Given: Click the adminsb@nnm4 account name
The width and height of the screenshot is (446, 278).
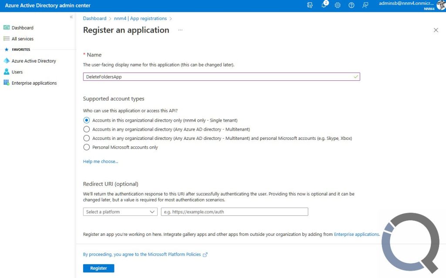Looking at the screenshot, I should pyautogui.click(x=406, y=3).
